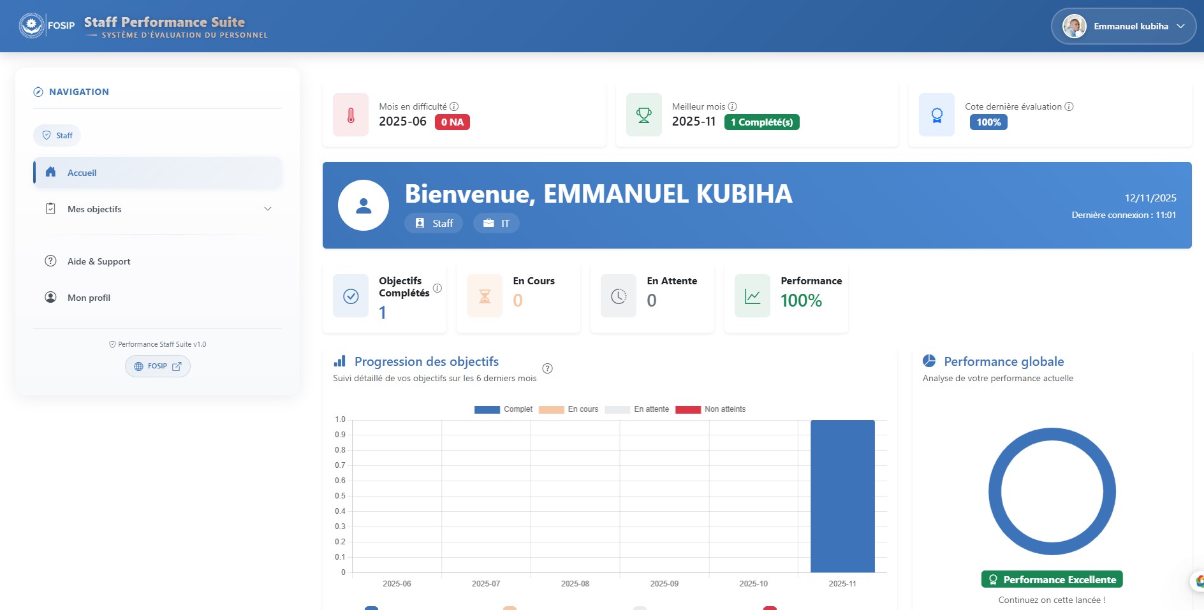Image resolution: width=1204 pixels, height=610 pixels.
Task: Click the IT department chip
Action: pyautogui.click(x=496, y=223)
